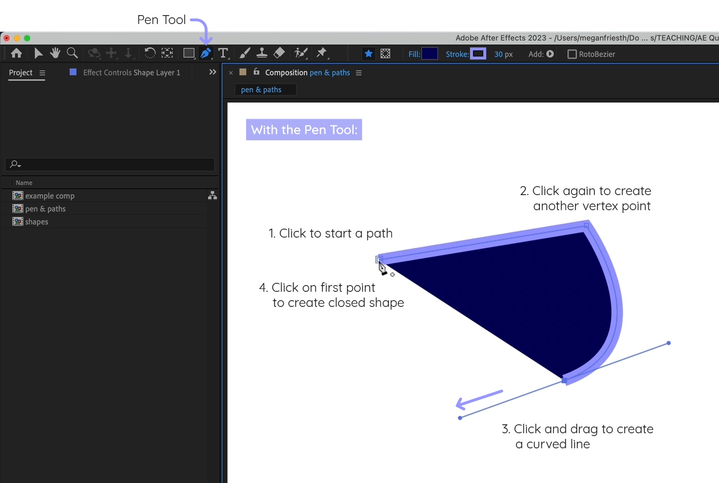The width and height of the screenshot is (719, 483).
Task: Open the Composition panel menu
Action: (x=359, y=73)
